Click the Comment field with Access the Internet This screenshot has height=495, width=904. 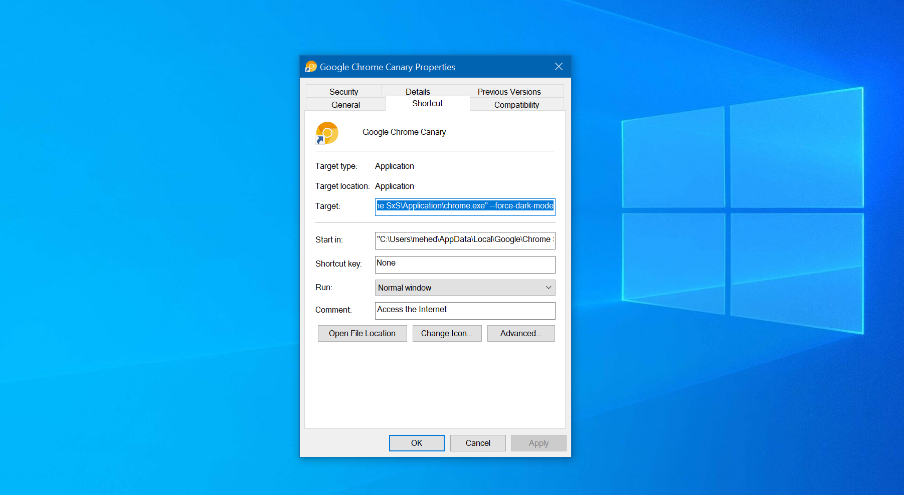[465, 310]
